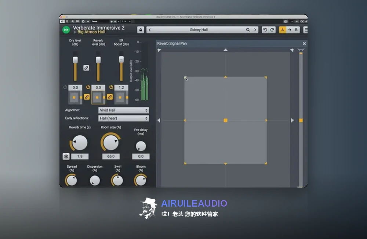Screen dimensions: 367x239
Task: Click the host plugin power button
Action: point(62,21)
